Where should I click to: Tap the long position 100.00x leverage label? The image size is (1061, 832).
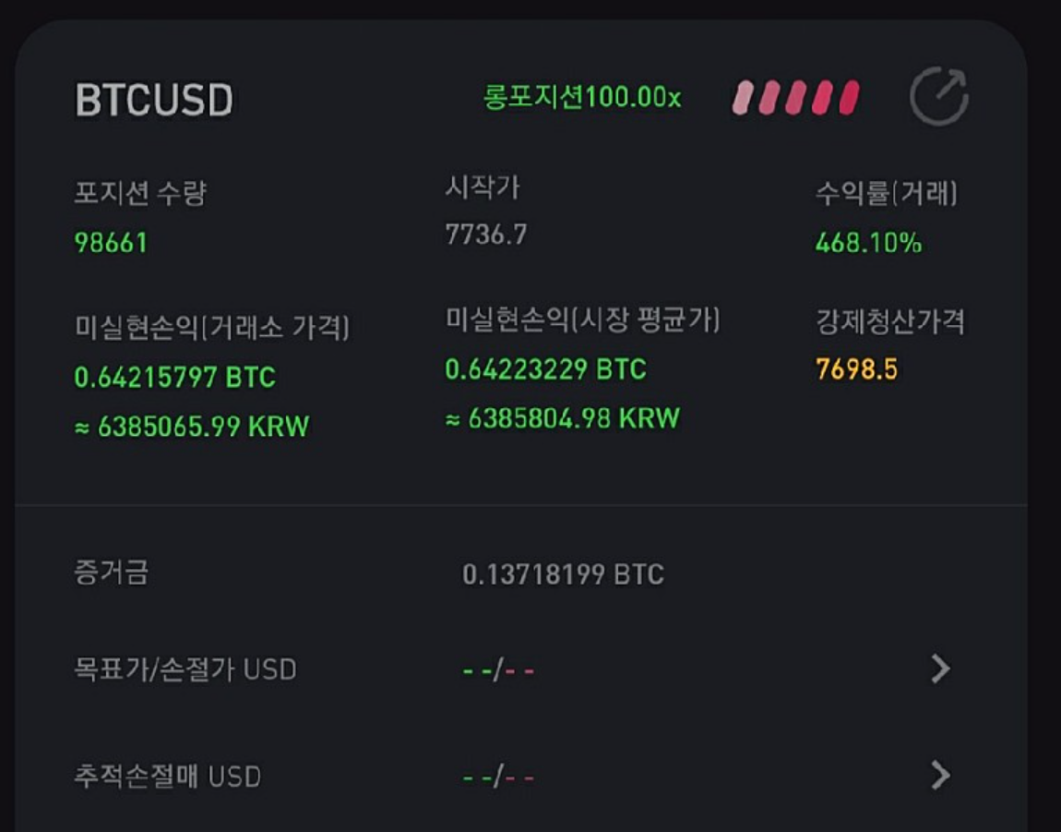click(x=582, y=98)
